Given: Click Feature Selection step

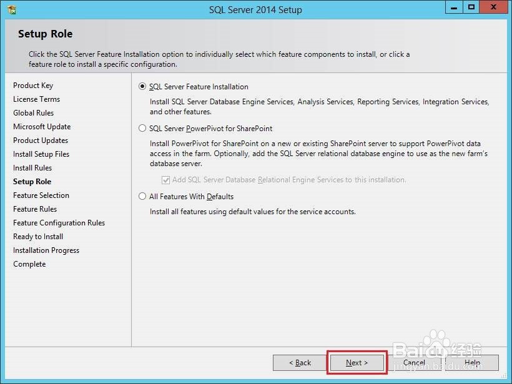Looking at the screenshot, I should [41, 195].
